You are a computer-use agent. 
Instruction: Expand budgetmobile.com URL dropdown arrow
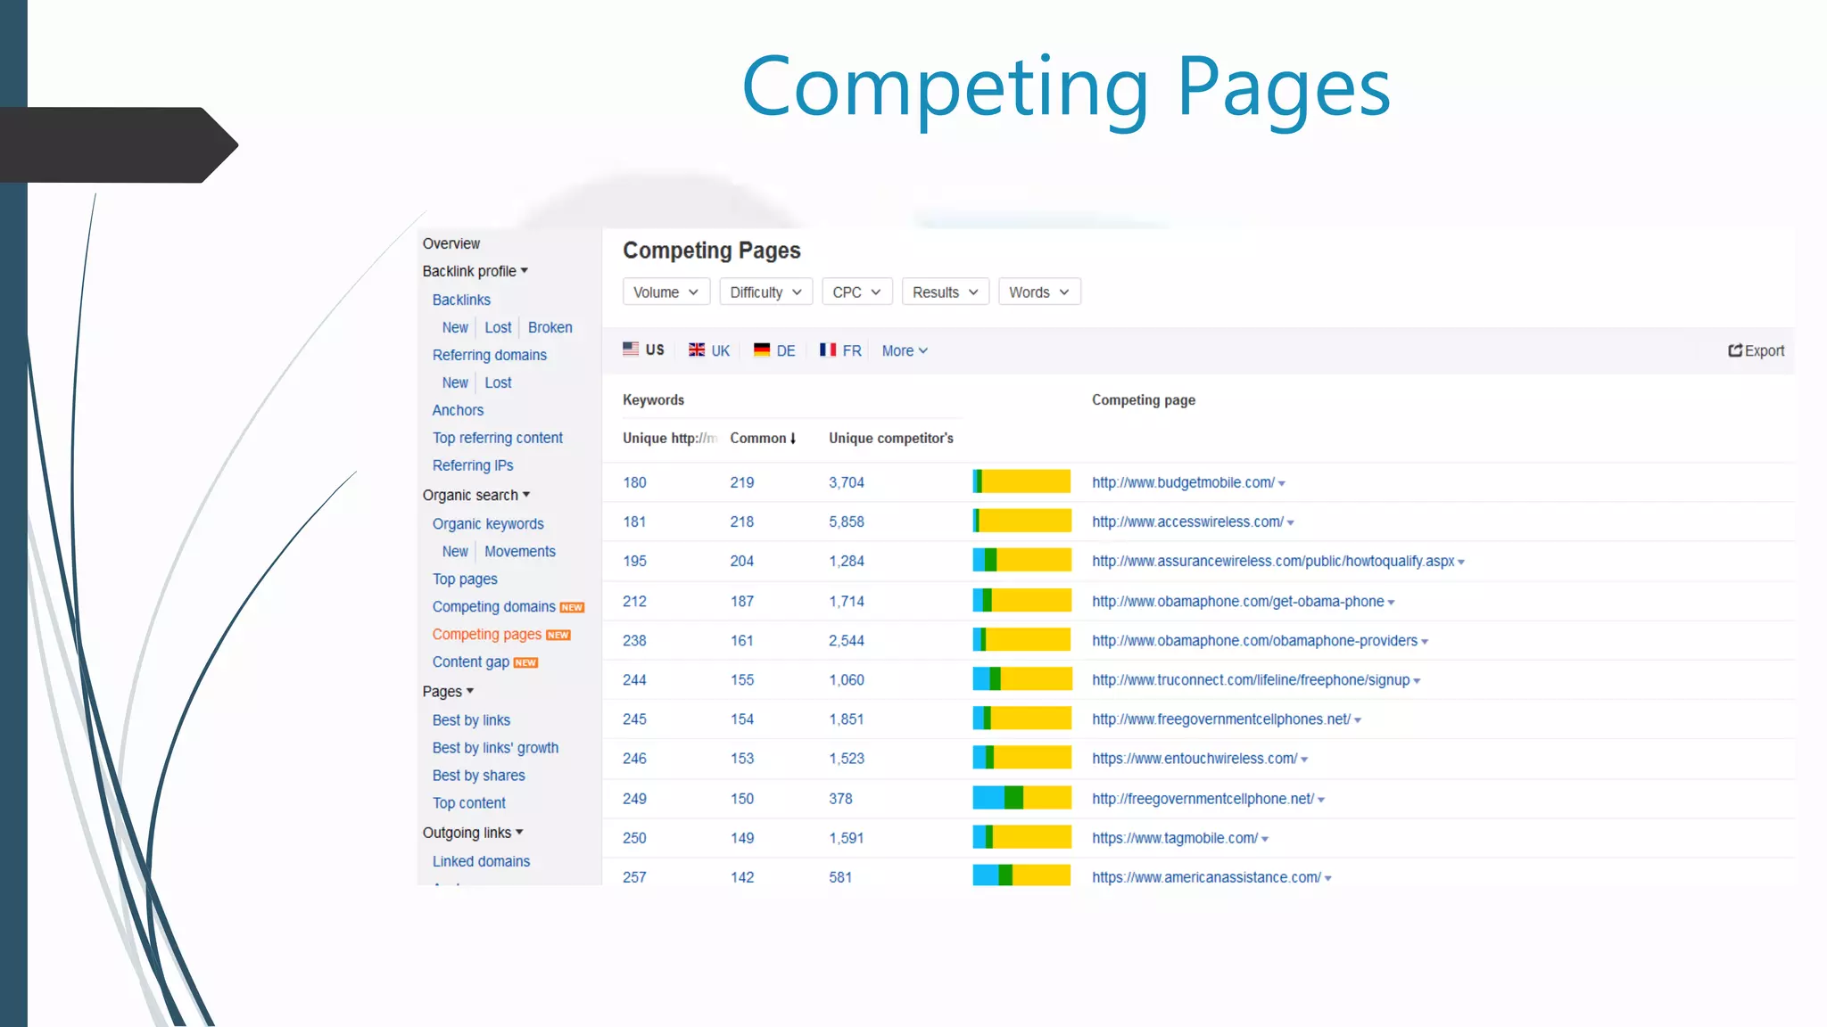(1282, 483)
